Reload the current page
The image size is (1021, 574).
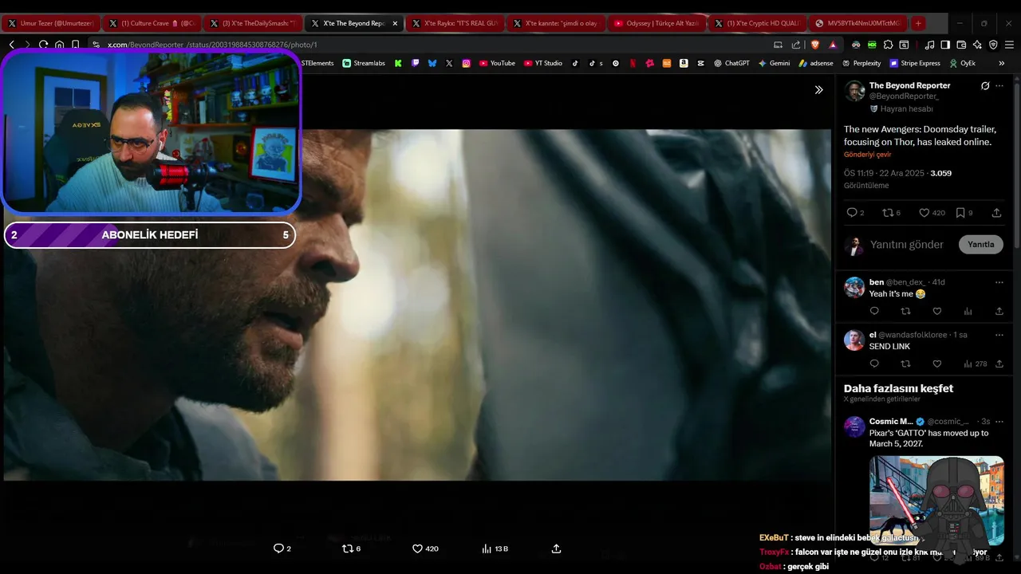[43, 45]
